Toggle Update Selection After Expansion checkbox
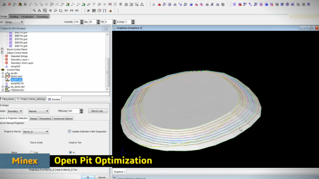 pyautogui.click(x=69, y=131)
